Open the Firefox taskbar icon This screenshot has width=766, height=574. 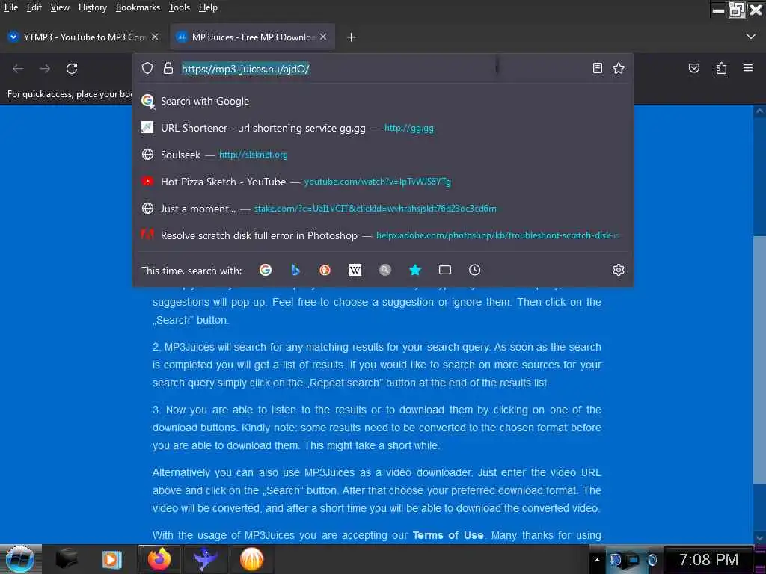click(159, 559)
